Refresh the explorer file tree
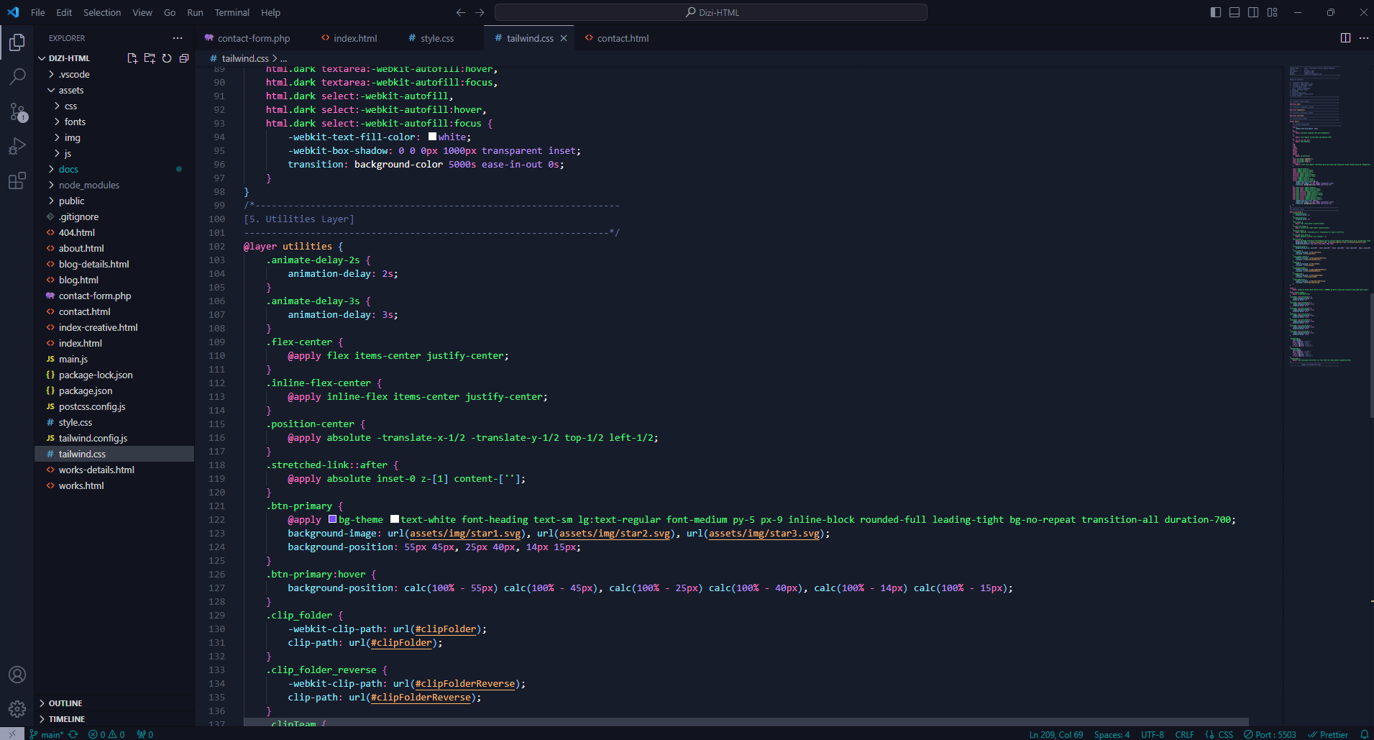The image size is (1374, 740). (167, 58)
